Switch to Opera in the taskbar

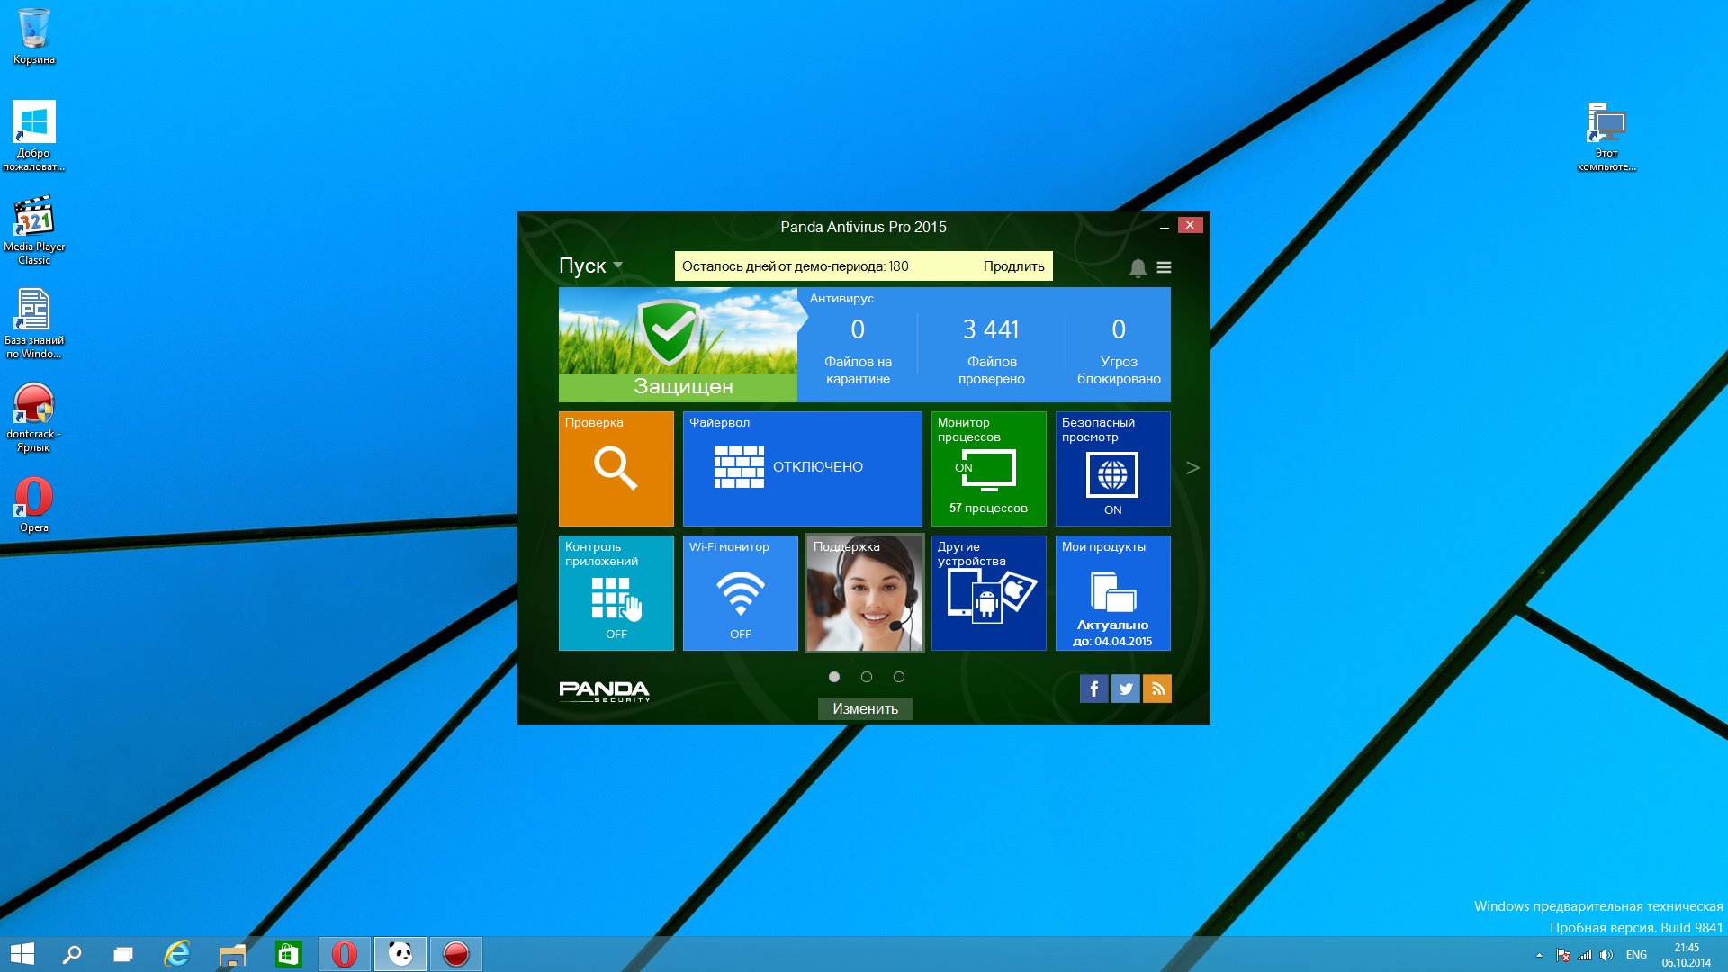point(345,954)
